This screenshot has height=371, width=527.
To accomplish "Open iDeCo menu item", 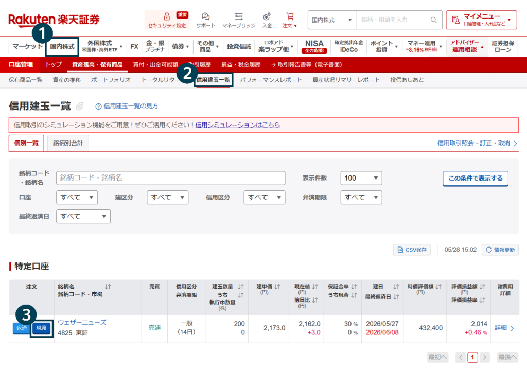I will [x=349, y=46].
